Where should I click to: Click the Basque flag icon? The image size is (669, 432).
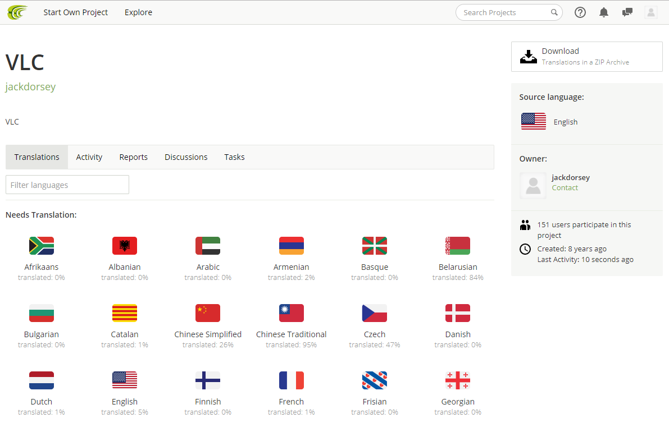pos(375,246)
